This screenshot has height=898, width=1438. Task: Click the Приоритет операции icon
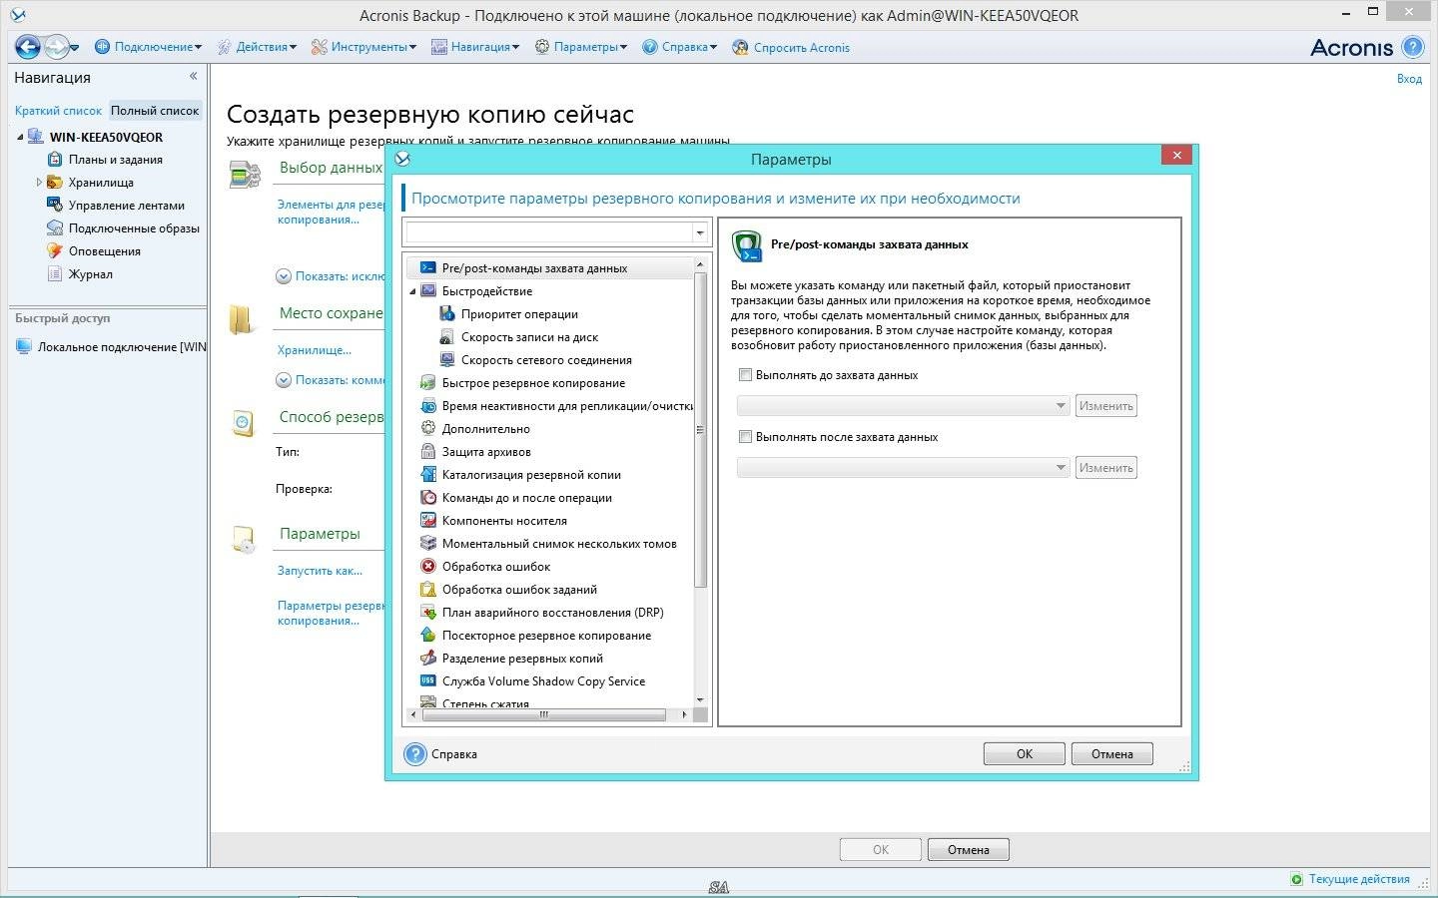coord(446,313)
